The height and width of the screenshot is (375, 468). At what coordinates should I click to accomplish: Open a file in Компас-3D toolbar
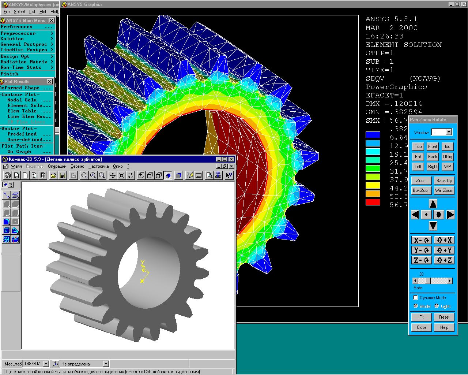(53, 175)
